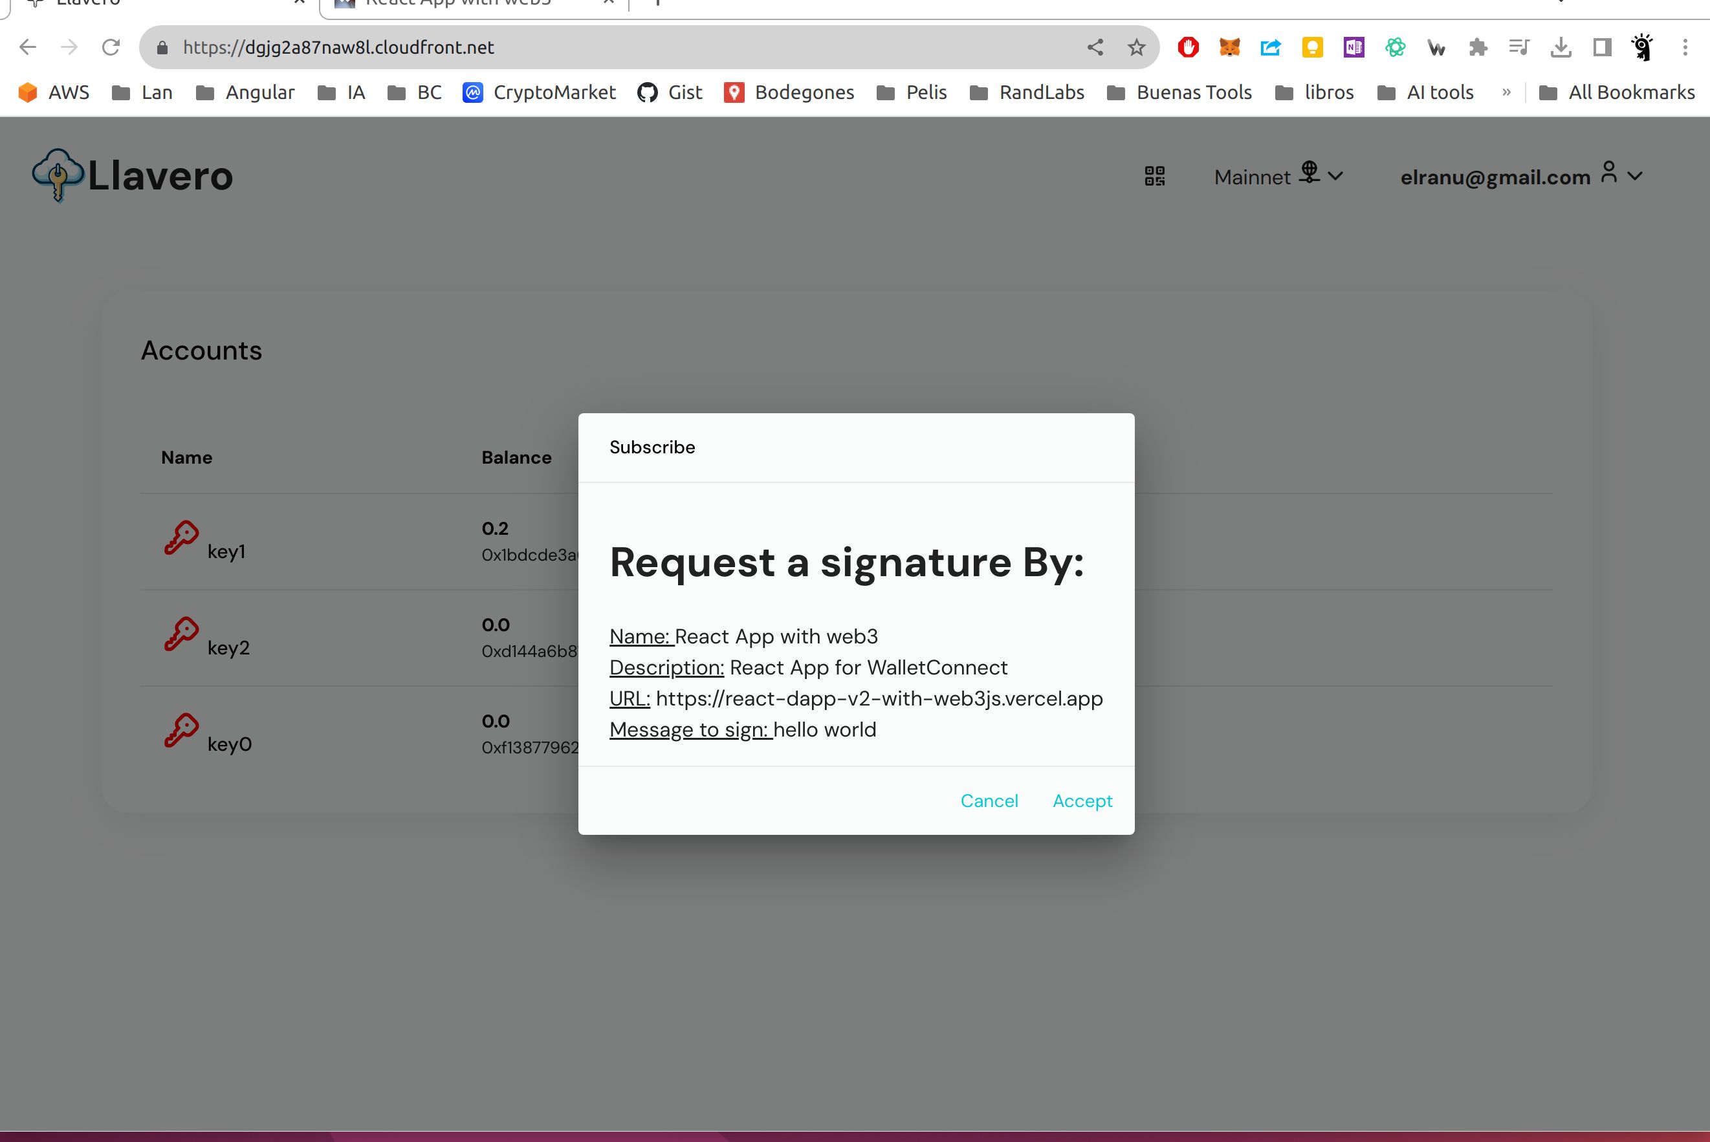Show more bookmarks with the double chevron
The image size is (1710, 1142).
point(1506,92)
